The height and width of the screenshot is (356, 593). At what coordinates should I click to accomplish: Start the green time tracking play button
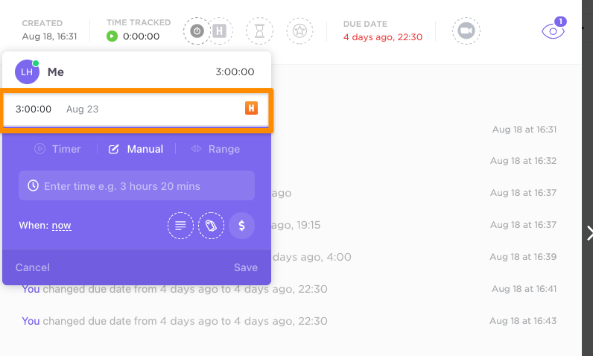click(112, 36)
